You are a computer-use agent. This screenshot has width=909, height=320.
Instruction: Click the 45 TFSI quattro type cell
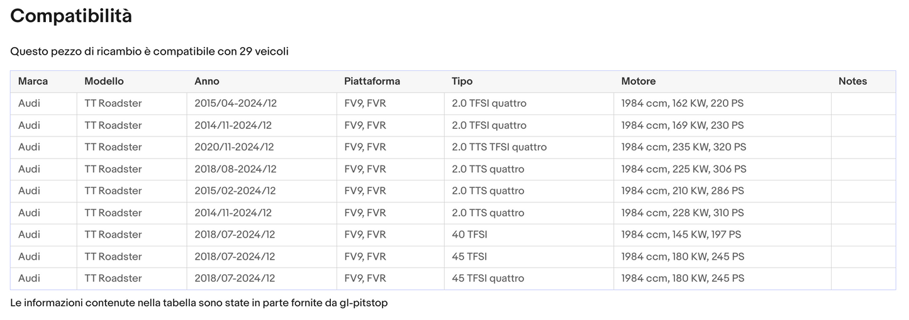488,278
